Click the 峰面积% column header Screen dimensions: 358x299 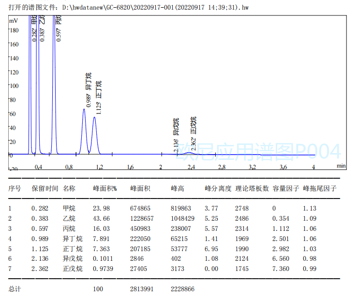[104, 188]
